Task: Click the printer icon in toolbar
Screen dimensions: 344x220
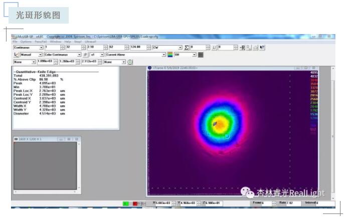Action: coord(256,47)
